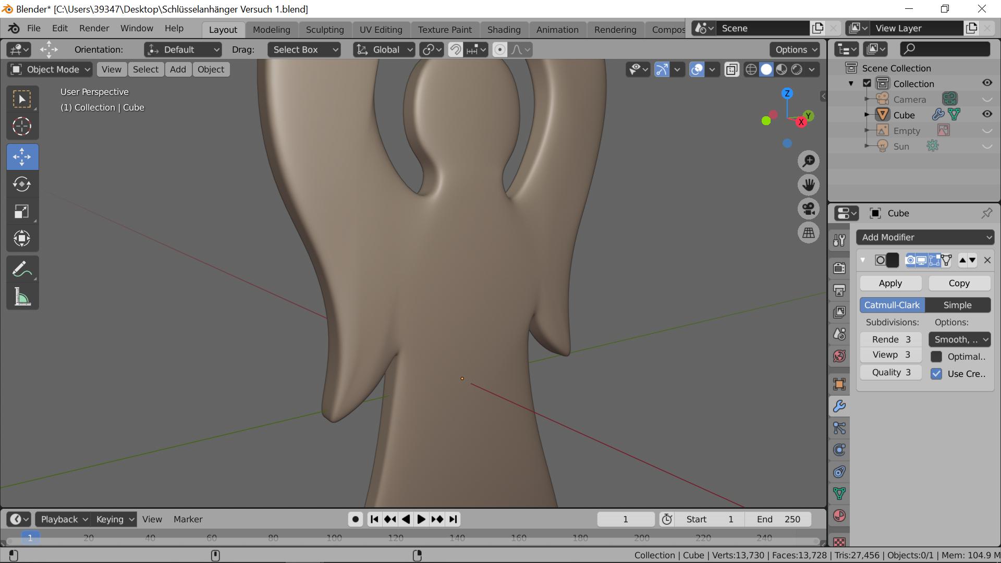This screenshot has height=563, width=1001.
Task: Open the Object properties tab
Action: [839, 384]
